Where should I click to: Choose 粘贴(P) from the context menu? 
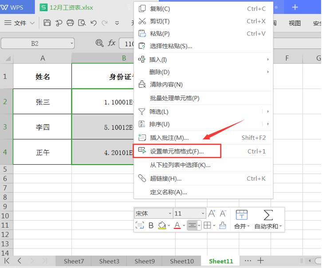click(x=203, y=33)
